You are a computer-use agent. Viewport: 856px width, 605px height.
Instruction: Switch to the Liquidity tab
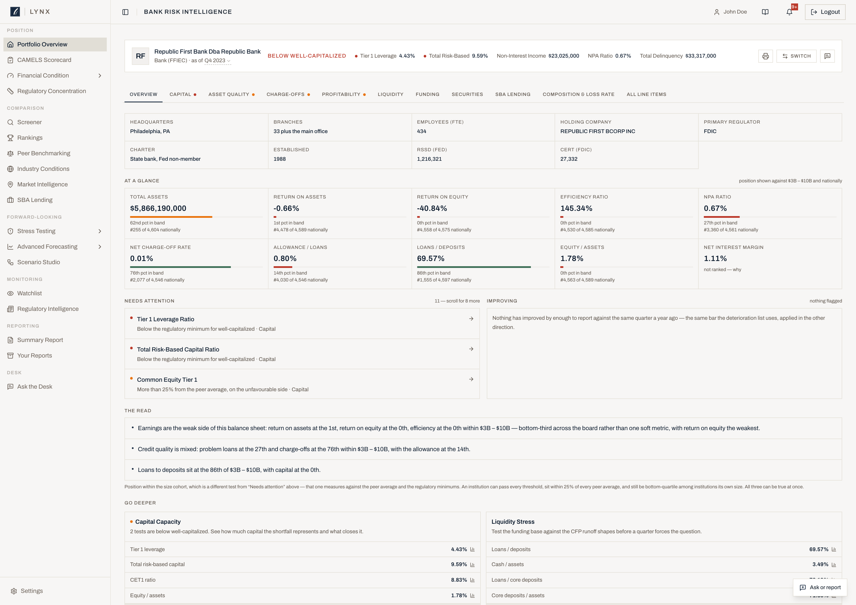[390, 94]
